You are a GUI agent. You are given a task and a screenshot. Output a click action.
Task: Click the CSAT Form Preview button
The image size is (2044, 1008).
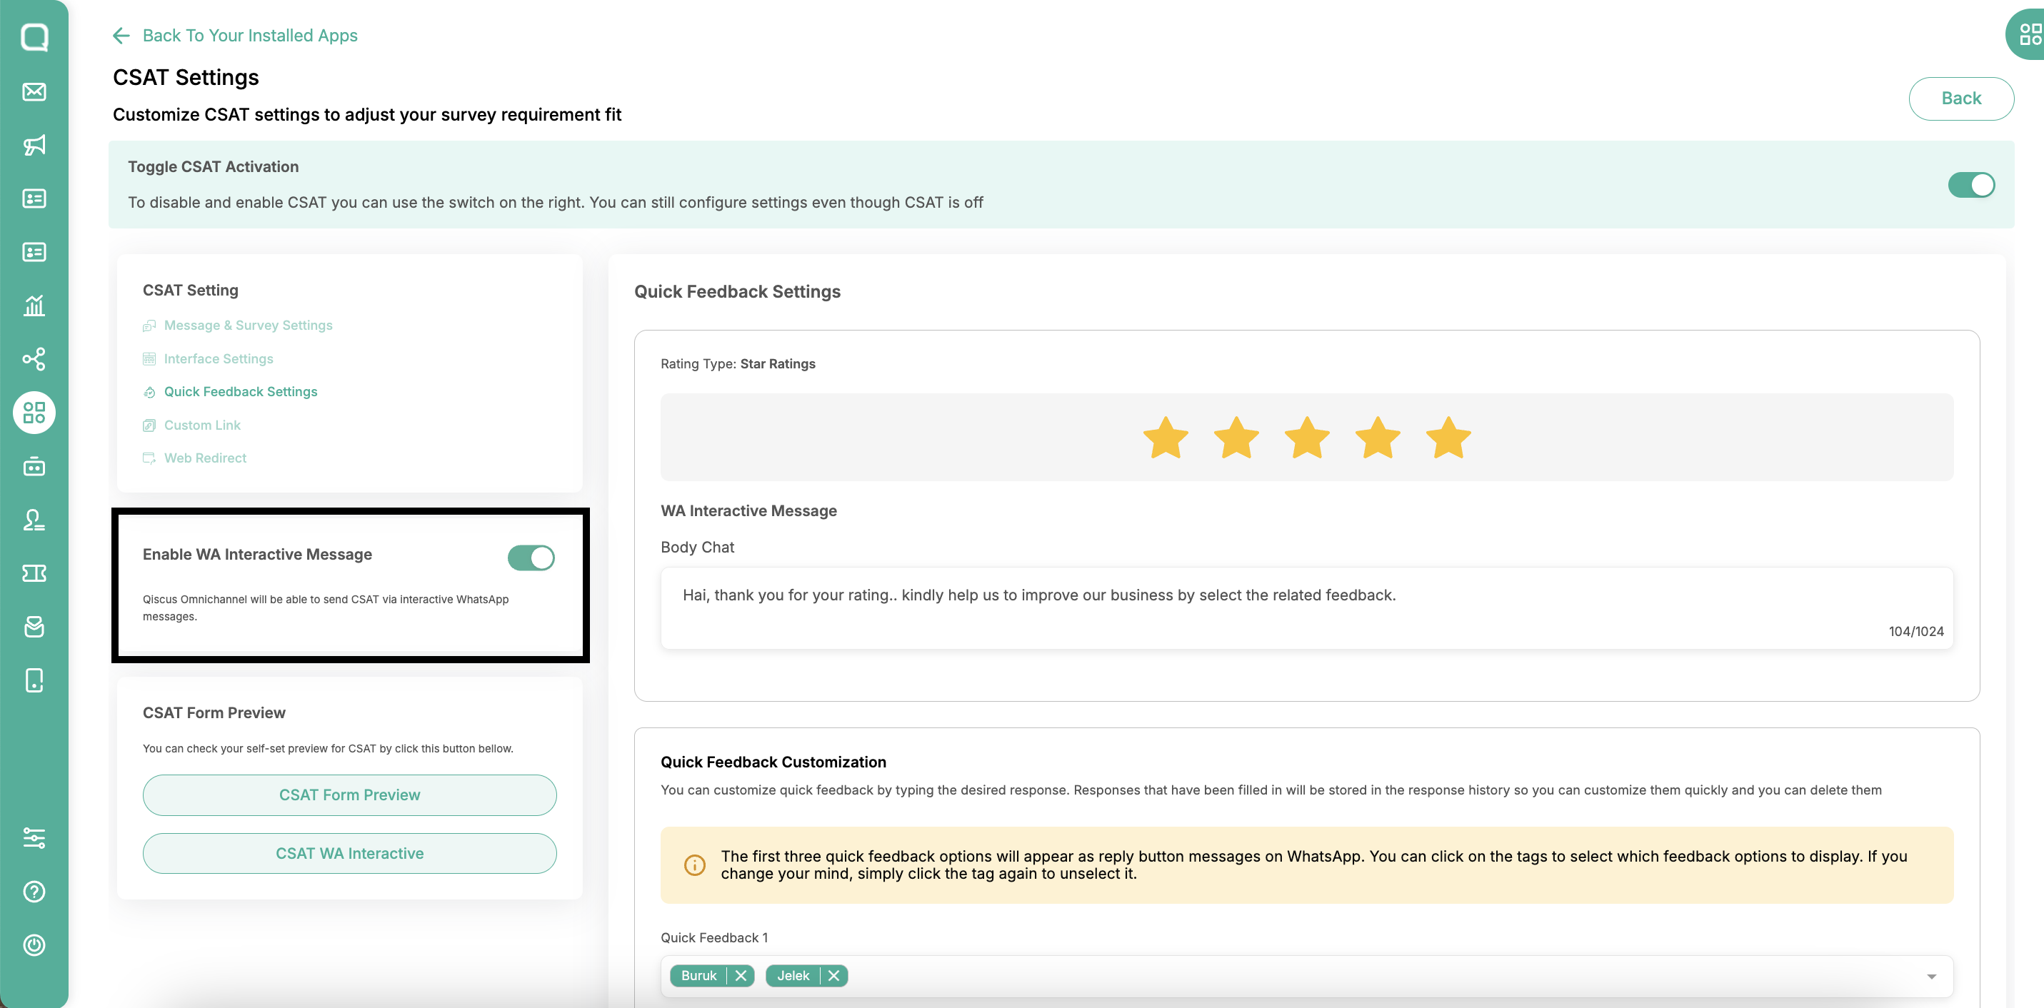pos(349,795)
